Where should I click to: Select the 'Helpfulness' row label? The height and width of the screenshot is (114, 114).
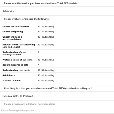click(x=9, y=75)
